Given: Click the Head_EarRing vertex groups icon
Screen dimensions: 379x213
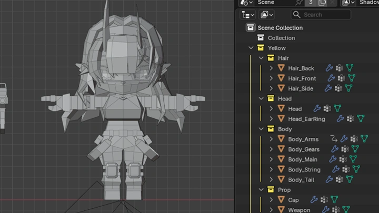Looking at the screenshot, I should click(351, 119).
